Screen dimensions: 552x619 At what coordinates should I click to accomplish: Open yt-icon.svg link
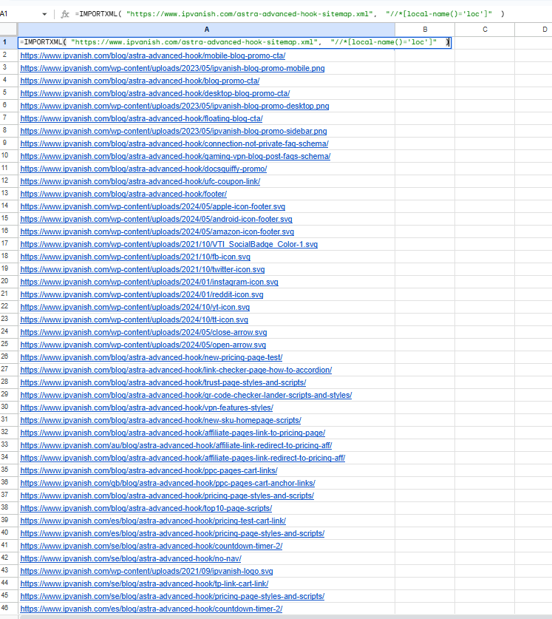135,307
